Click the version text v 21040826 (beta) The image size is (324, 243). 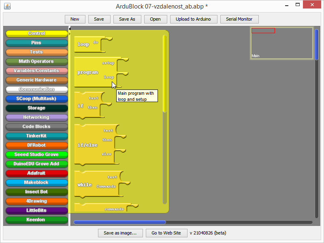(x=208, y=233)
